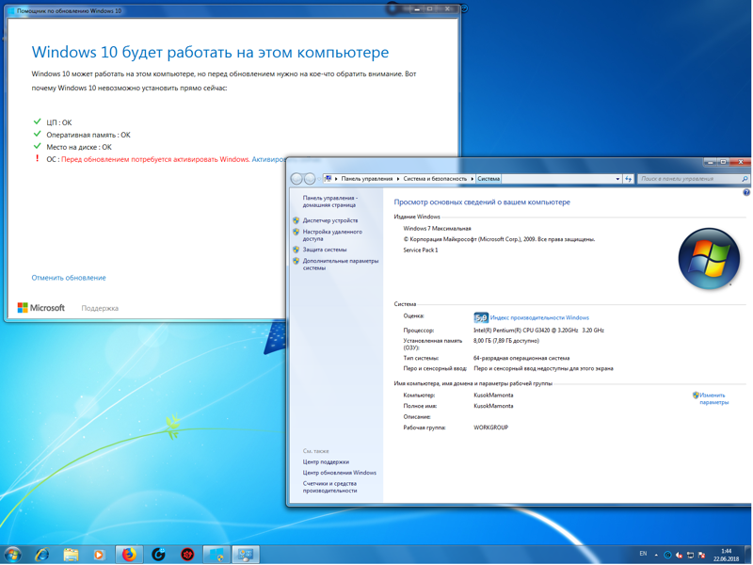Click the Show desktop button at taskbar end
Viewport: 753px width, 565px height.
pyautogui.click(x=749, y=555)
